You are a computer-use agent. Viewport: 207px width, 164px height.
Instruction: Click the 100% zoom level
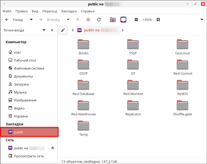[x=147, y=20]
